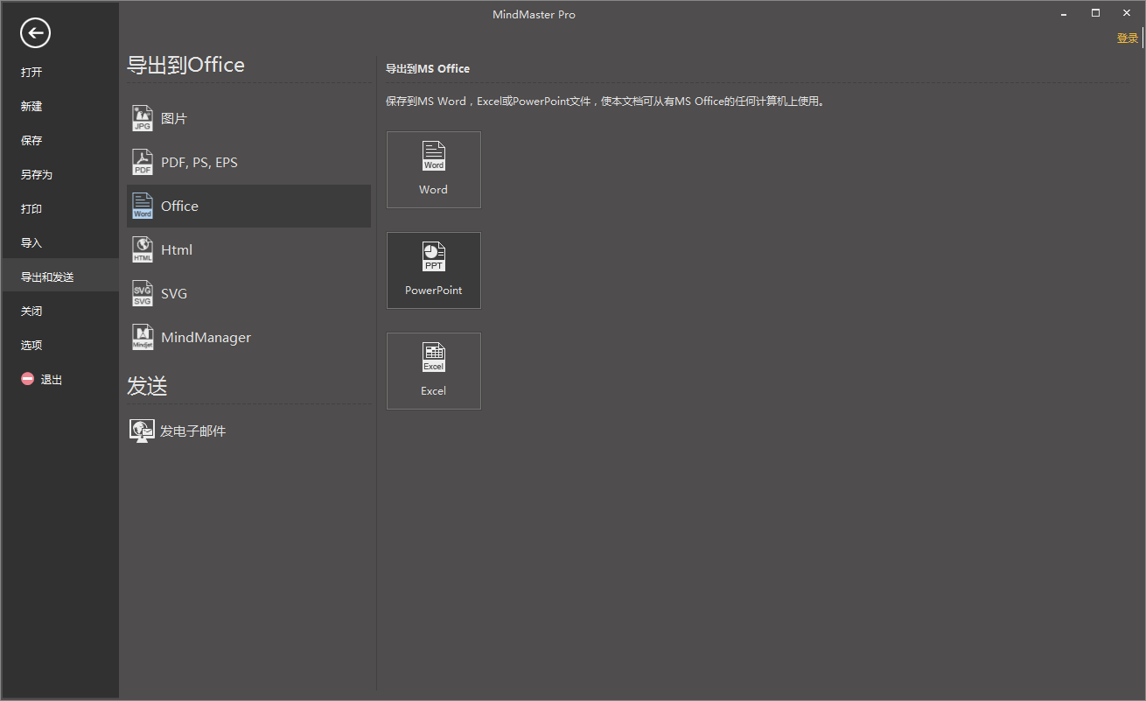Click the Mindjet MindManager icon
This screenshot has height=701, width=1146.
tap(142, 337)
